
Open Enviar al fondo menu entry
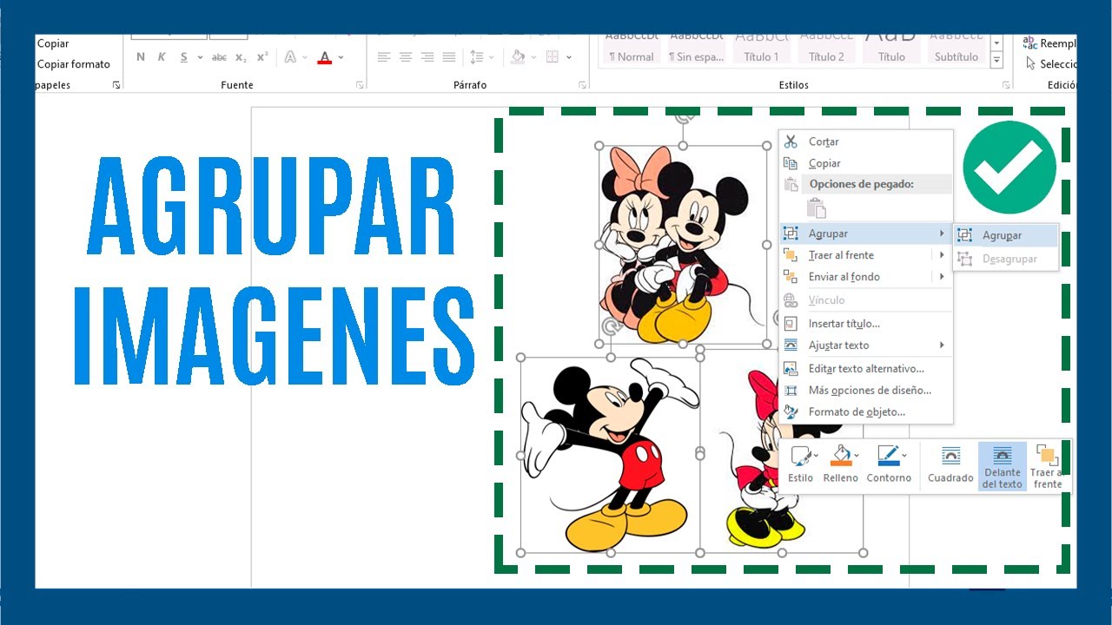[866, 277]
